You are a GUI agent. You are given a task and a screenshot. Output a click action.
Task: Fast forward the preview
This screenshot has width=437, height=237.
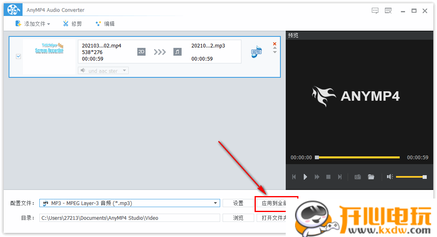coord(317,177)
